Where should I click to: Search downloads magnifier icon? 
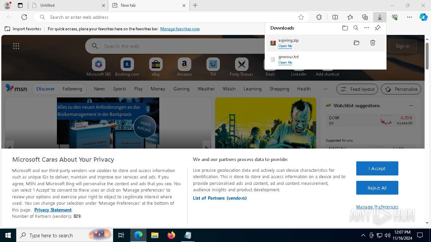[356, 28]
